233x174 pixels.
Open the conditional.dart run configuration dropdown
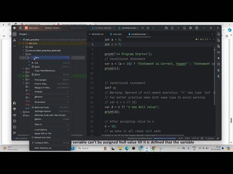[x=129, y=28]
